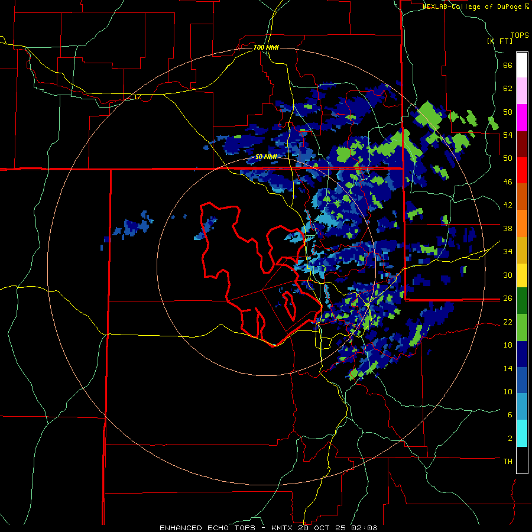Click the 6 value on the scale

click(510, 415)
